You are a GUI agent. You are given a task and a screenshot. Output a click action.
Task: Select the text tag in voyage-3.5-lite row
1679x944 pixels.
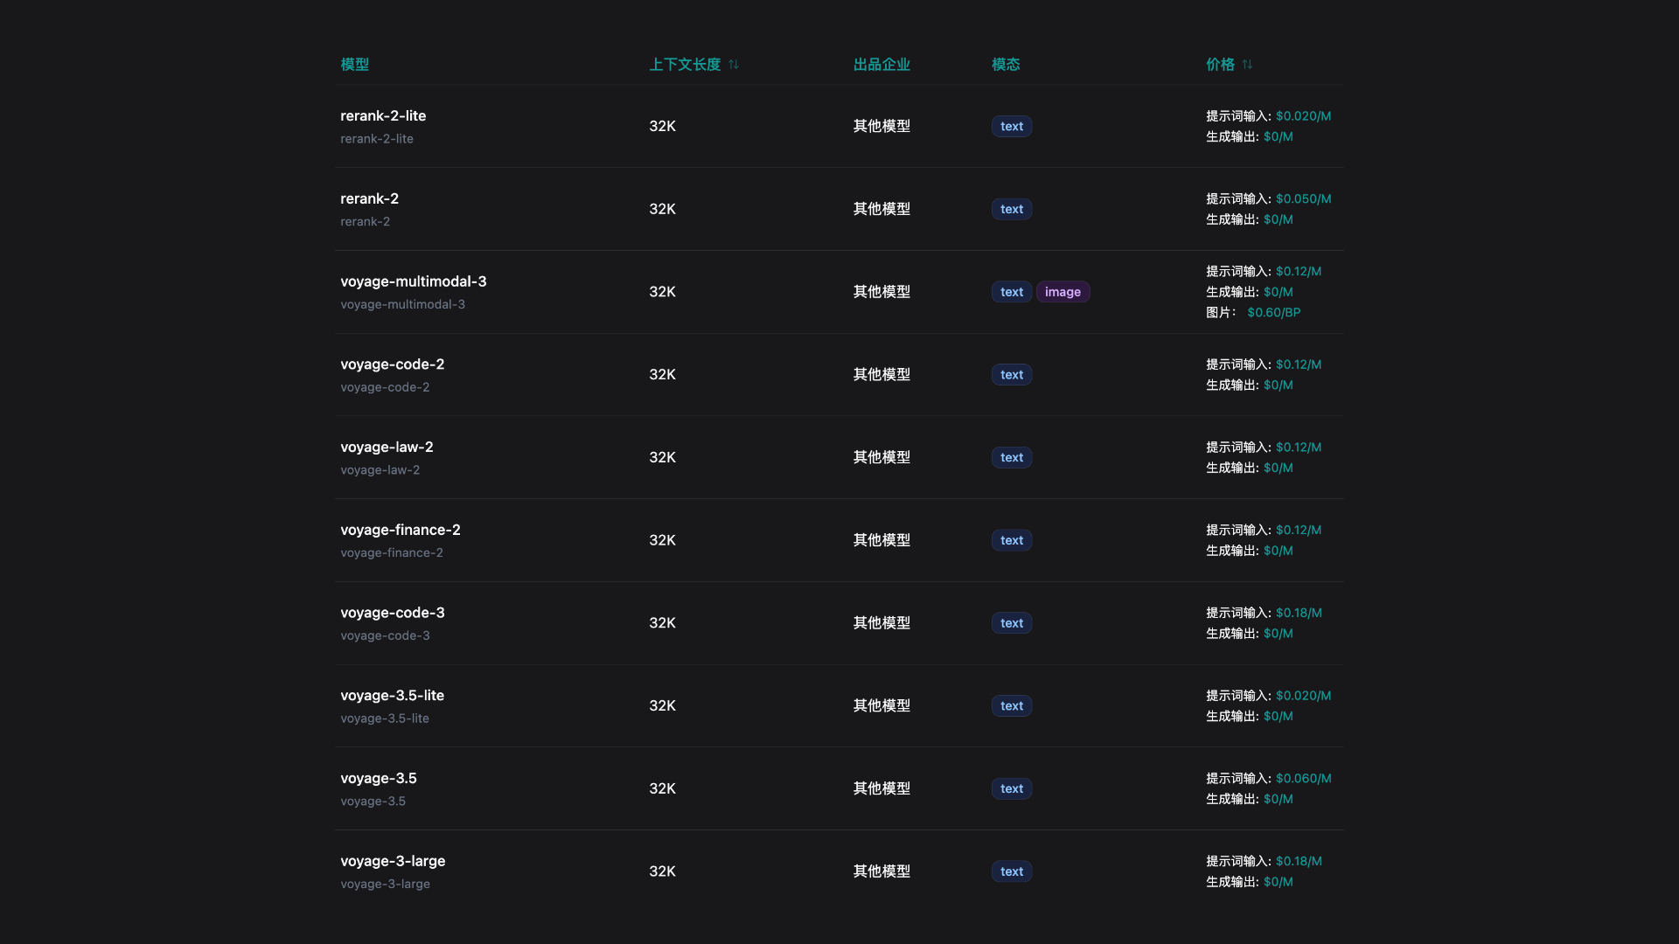pyautogui.click(x=1012, y=706)
